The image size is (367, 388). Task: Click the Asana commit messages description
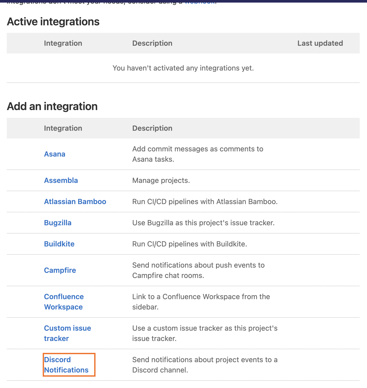coord(197,154)
